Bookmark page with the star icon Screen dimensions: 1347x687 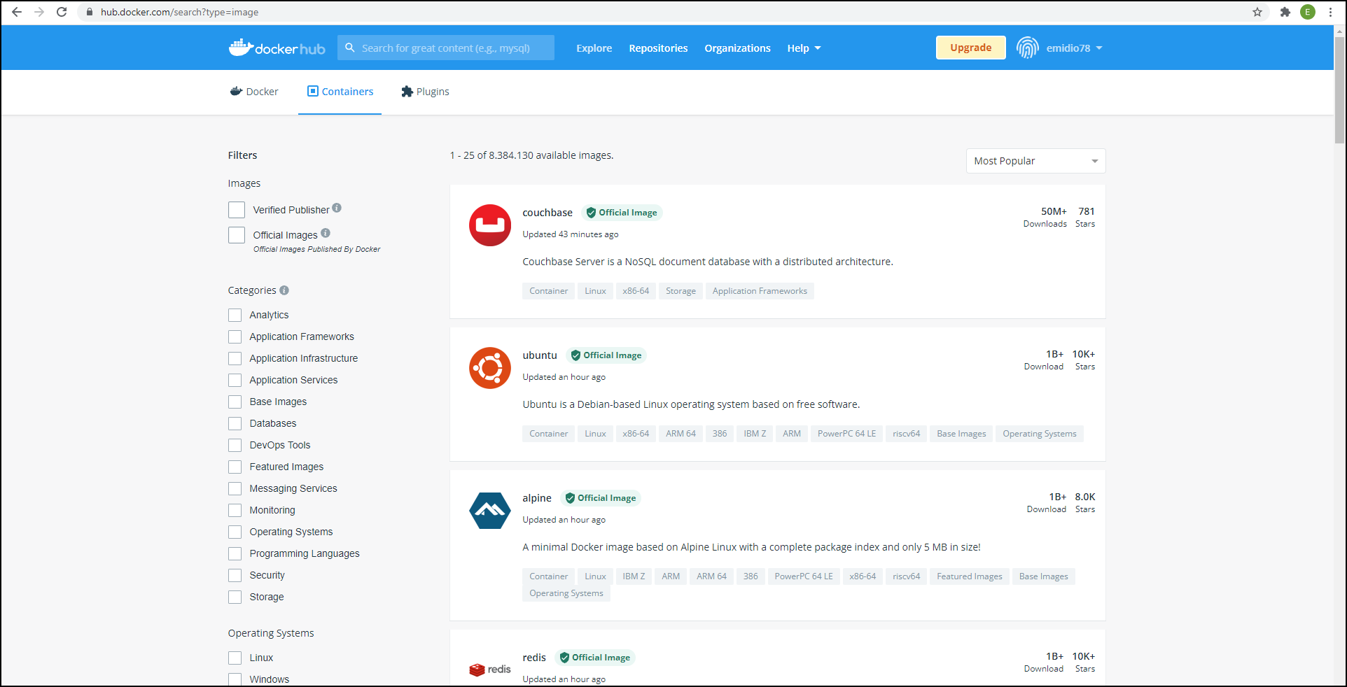pyautogui.click(x=1257, y=12)
